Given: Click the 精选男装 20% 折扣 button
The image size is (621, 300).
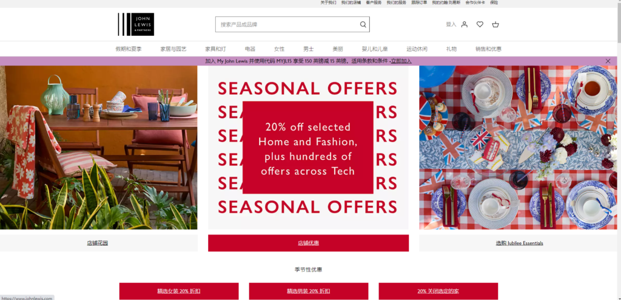Looking at the screenshot, I should click(309, 291).
